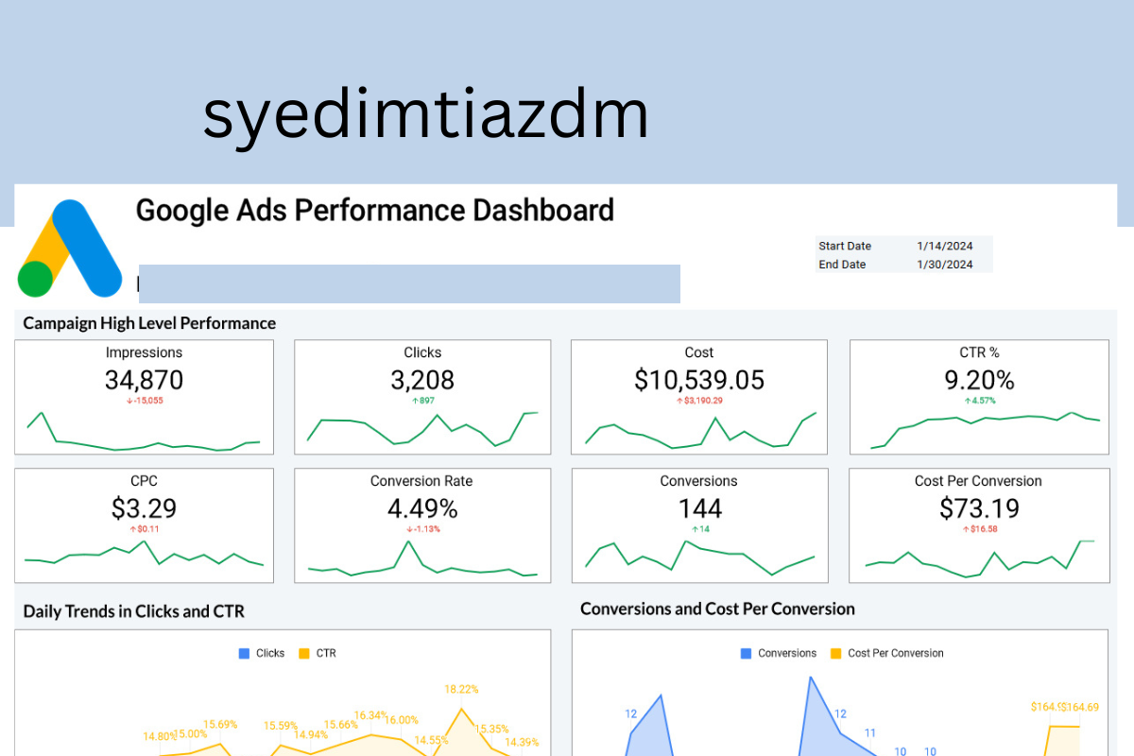Click the Start Date label
This screenshot has height=756, width=1134.
[845, 246]
